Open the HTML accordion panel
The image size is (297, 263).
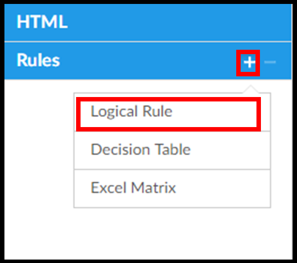coord(42,22)
